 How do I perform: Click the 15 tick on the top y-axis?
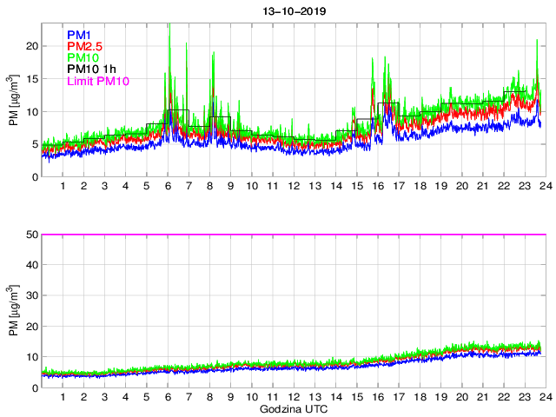30,78
